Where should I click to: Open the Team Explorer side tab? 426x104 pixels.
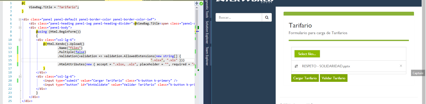207,56
